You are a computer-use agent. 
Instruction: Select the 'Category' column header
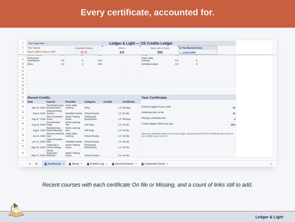[x=90, y=102]
